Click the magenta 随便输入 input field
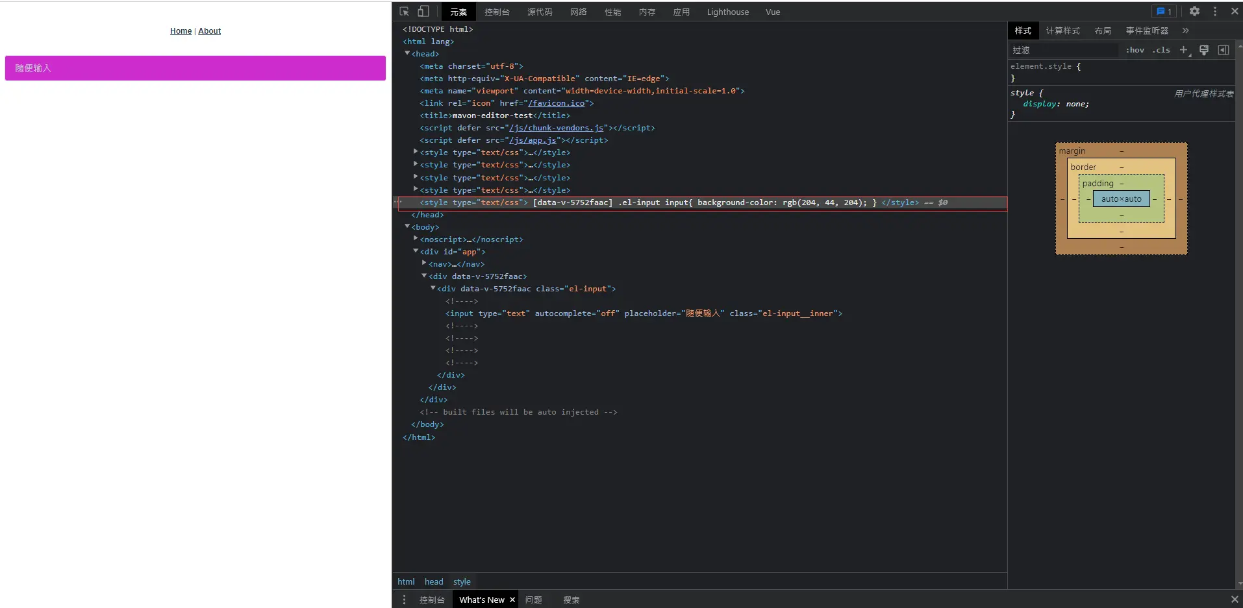This screenshot has width=1243, height=608. 195,68
